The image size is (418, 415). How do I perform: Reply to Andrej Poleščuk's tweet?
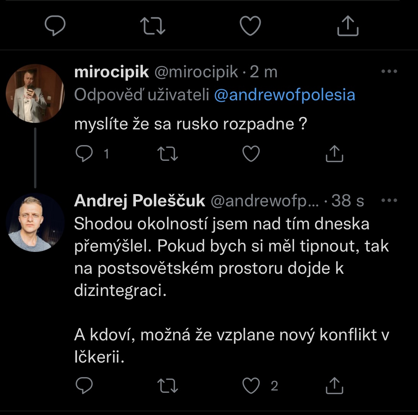point(83,386)
